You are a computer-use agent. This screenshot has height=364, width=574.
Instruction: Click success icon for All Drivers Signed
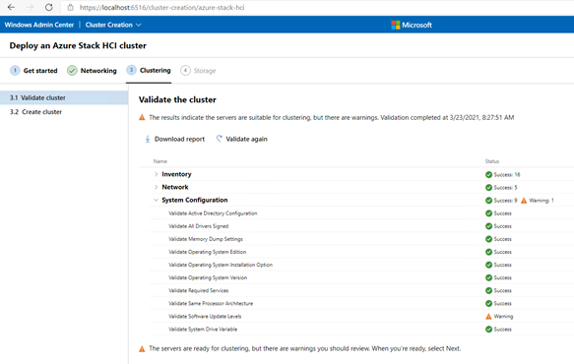488,226
